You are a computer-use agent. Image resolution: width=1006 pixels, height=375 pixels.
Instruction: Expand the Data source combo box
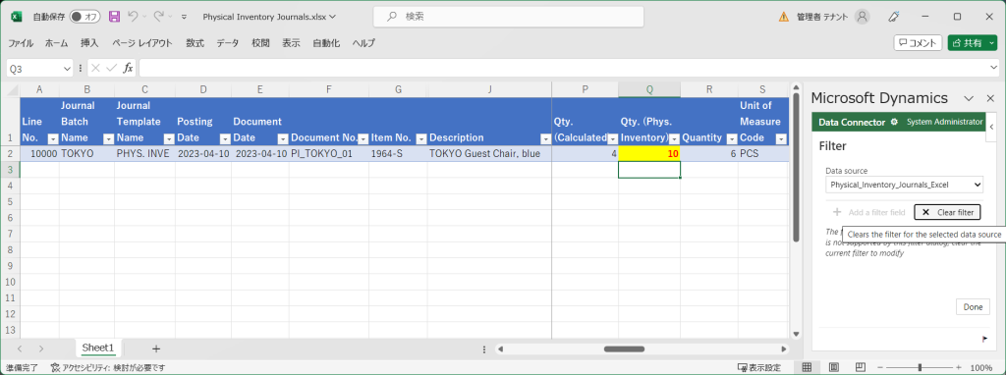tap(904, 185)
